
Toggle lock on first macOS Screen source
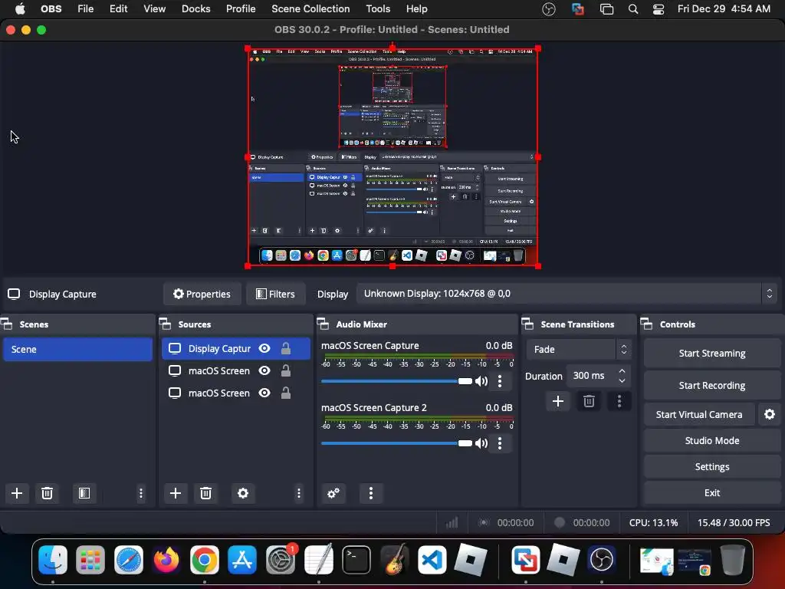286,370
